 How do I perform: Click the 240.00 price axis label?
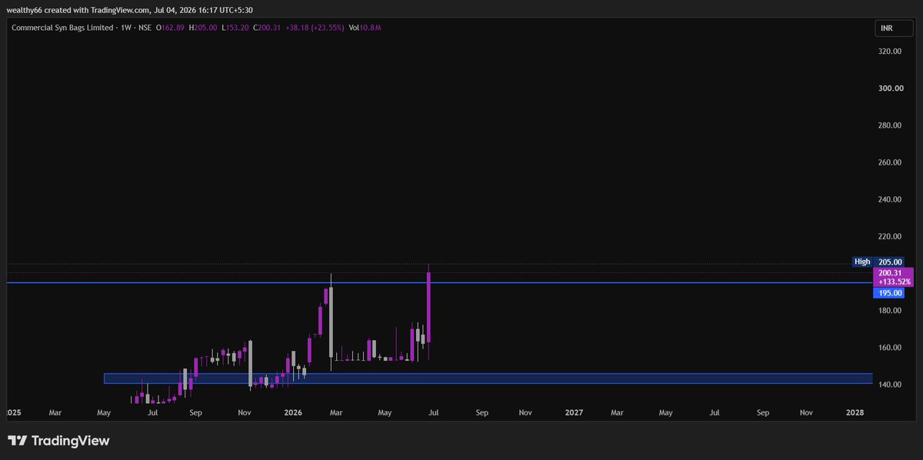pyautogui.click(x=891, y=199)
